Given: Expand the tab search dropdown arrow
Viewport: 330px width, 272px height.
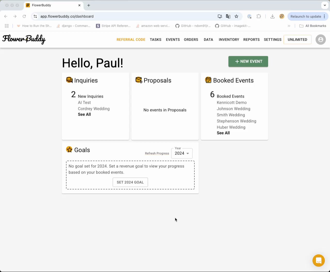Looking at the screenshot, I should coord(325,5).
